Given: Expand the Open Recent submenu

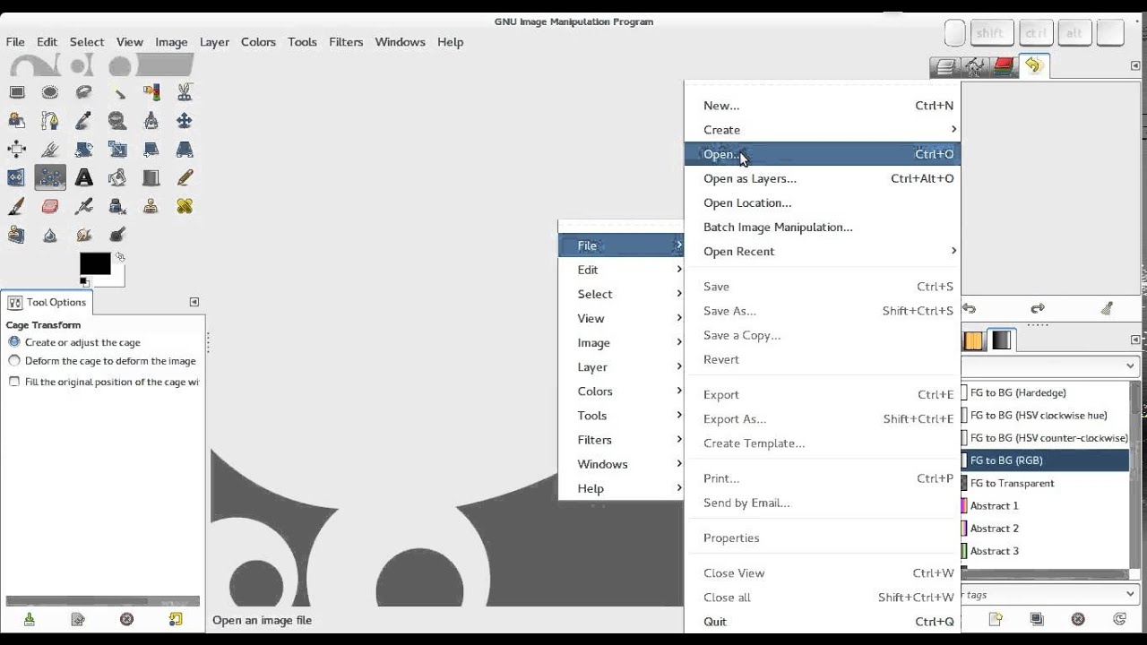Looking at the screenshot, I should 822,251.
